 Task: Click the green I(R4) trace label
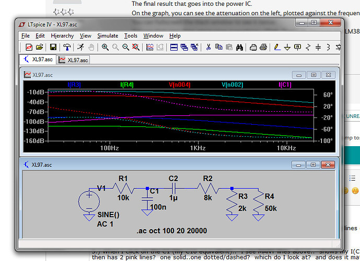click(127, 85)
